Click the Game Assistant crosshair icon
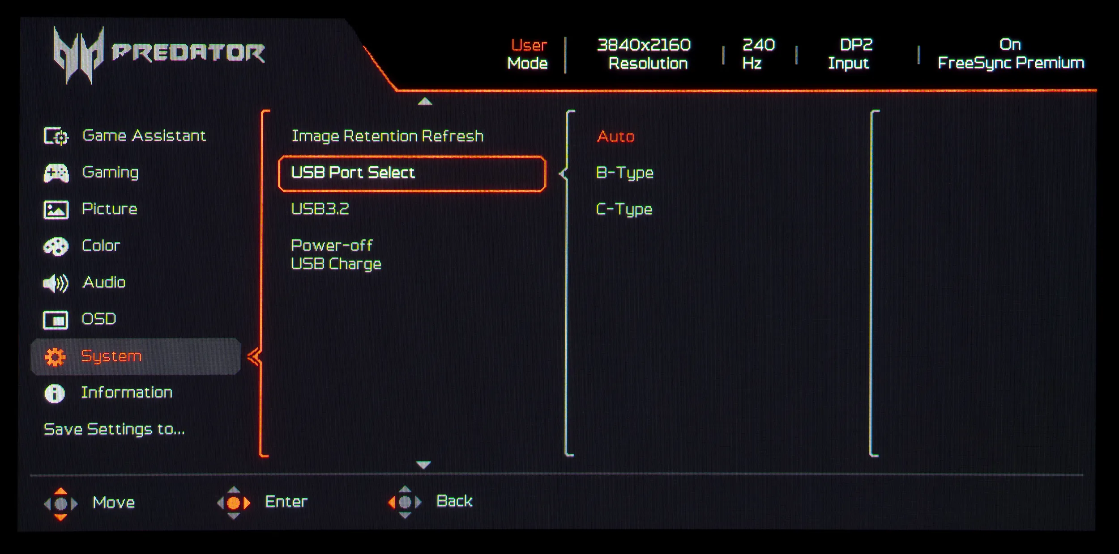Viewport: 1119px width, 554px height. pos(56,136)
